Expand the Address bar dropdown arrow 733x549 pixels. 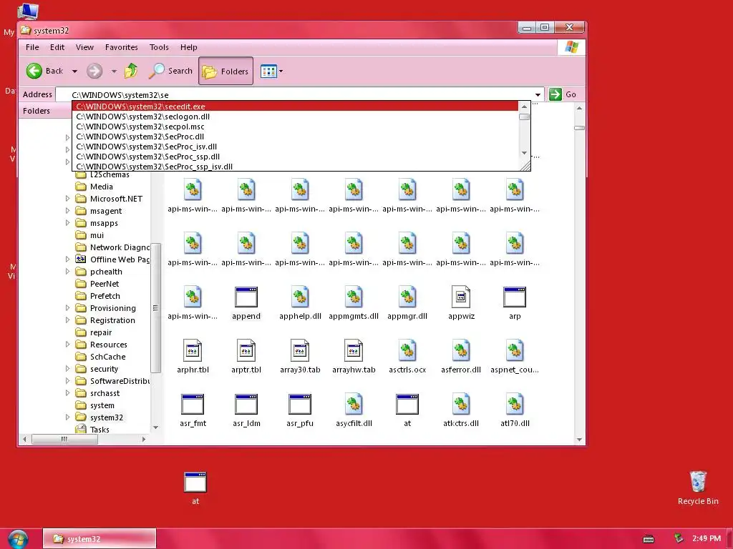[538, 95]
